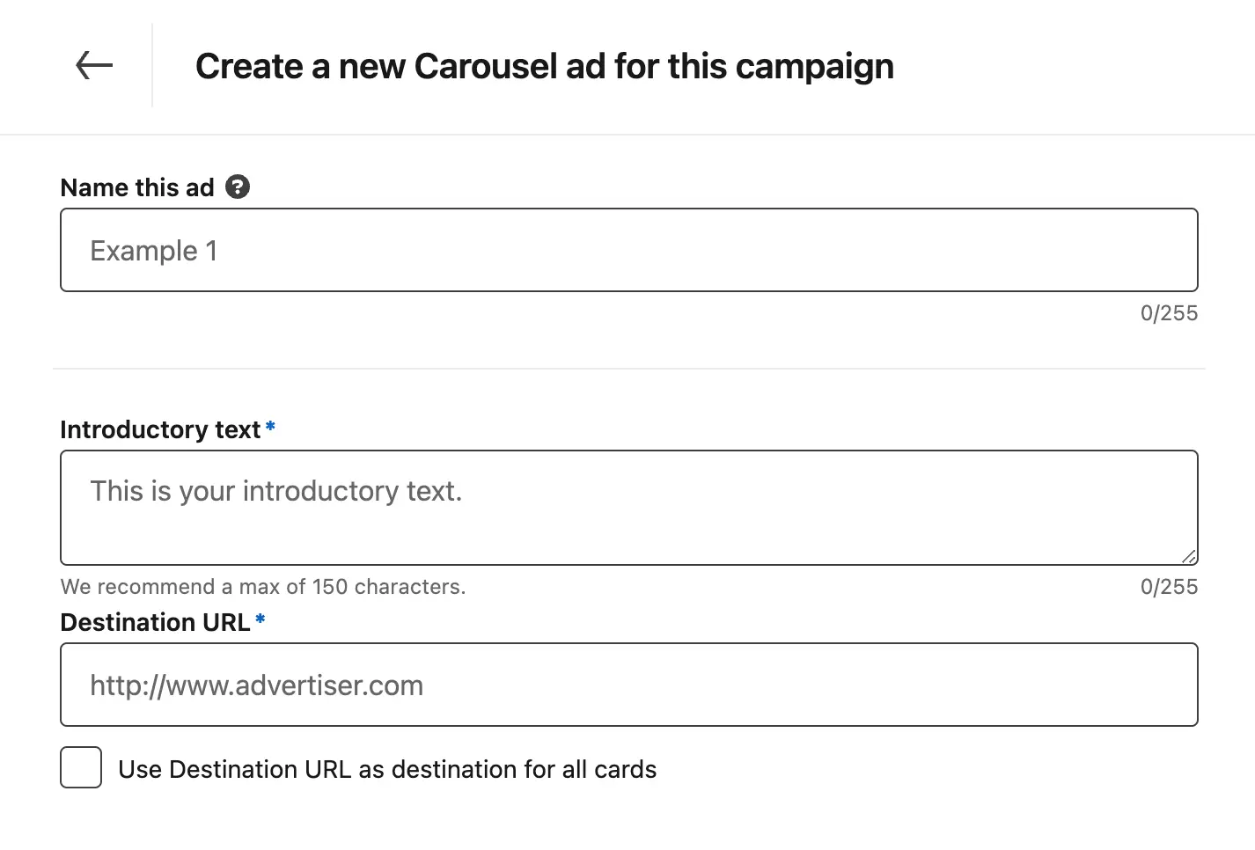Image resolution: width=1255 pixels, height=850 pixels.
Task: Go back using the left arrow icon
Action: [x=94, y=65]
